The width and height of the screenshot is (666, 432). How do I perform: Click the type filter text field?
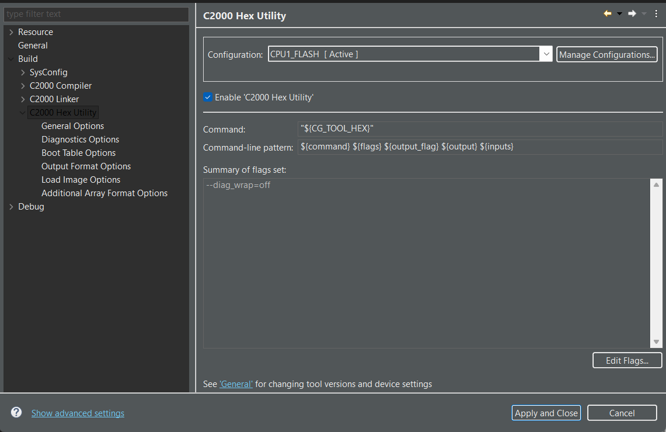click(x=96, y=14)
